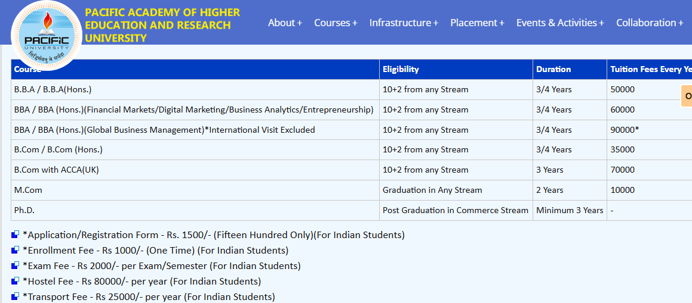
Task: Select the Eligibility column header
Action: 456,69
